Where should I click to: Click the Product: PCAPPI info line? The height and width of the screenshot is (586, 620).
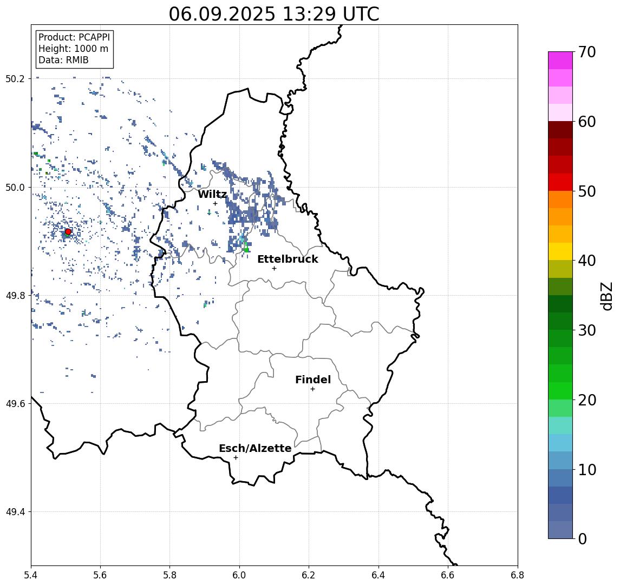74,37
